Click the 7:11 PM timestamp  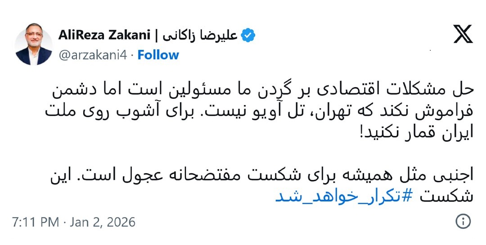(36, 222)
